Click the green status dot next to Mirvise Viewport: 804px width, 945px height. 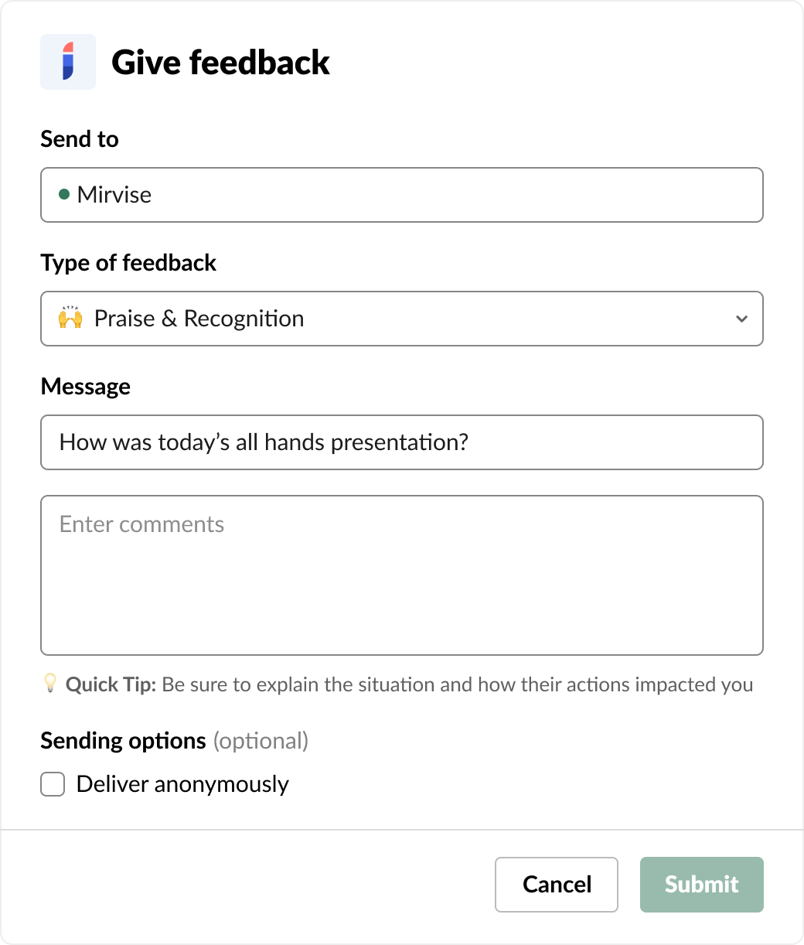65,194
